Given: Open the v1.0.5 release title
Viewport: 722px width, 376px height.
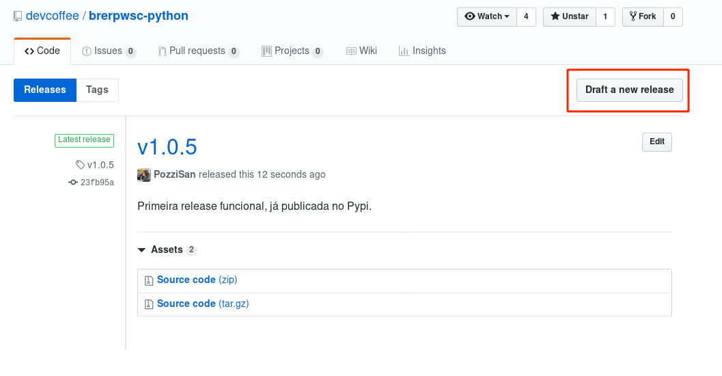Looking at the screenshot, I should tap(167, 147).
